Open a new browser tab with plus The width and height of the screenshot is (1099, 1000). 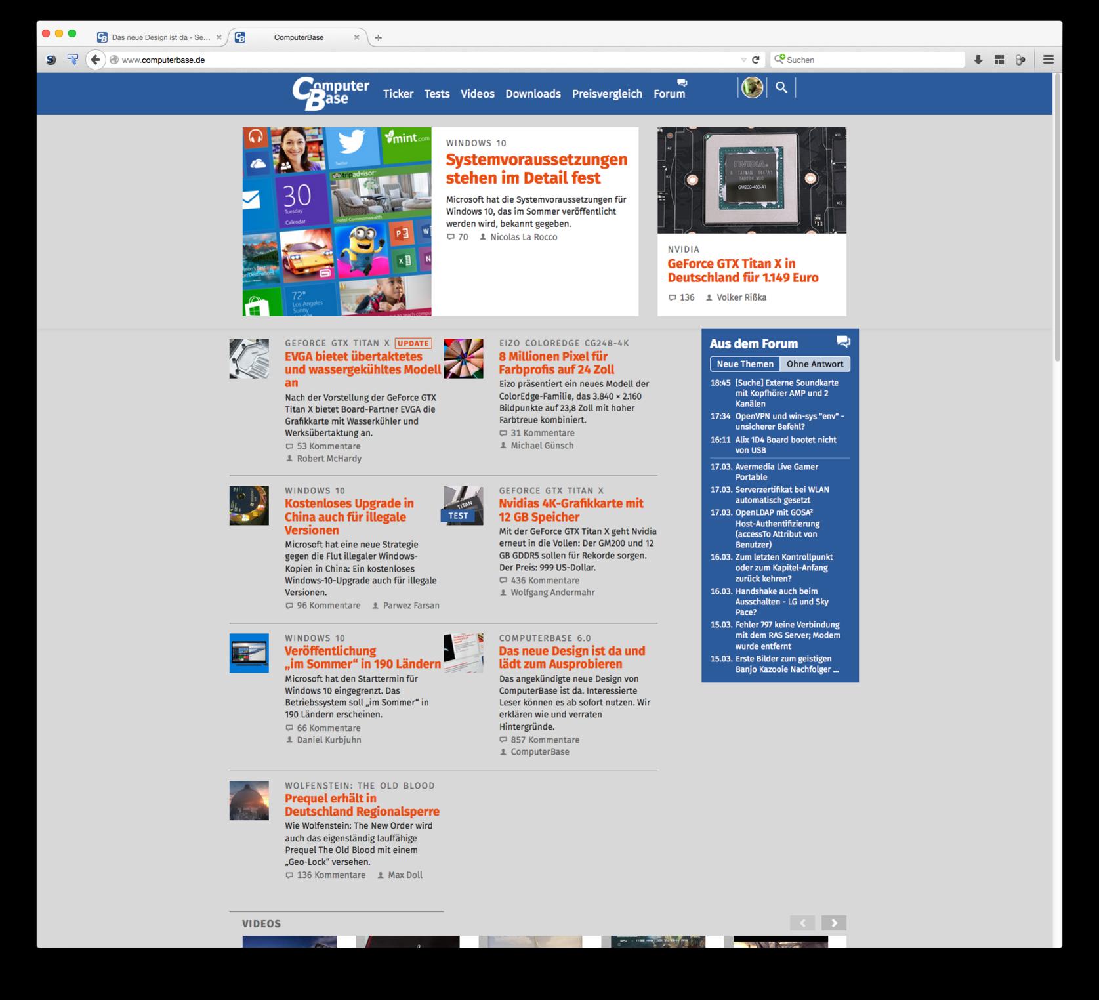[378, 37]
